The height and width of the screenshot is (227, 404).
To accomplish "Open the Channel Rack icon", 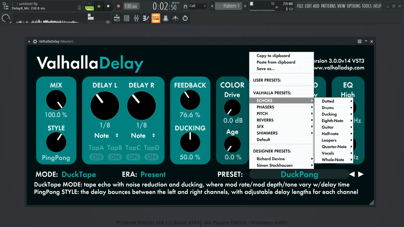I will (x=126, y=18).
